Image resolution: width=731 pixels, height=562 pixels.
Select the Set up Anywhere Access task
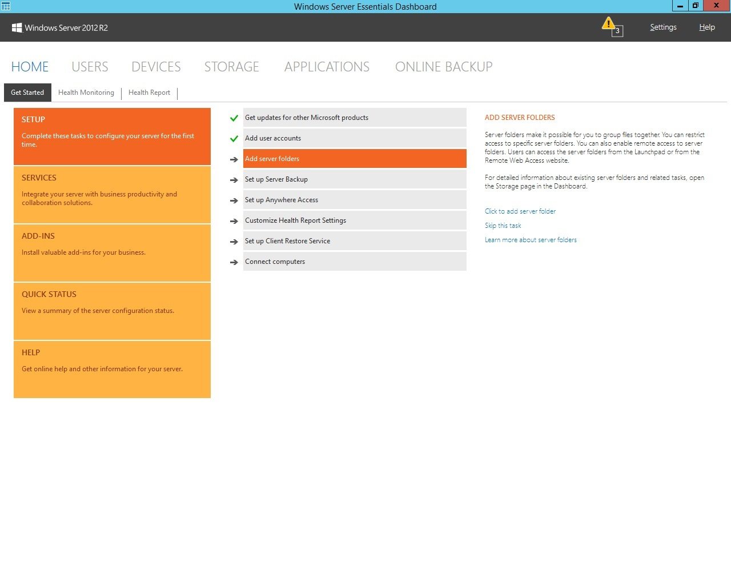click(x=355, y=200)
